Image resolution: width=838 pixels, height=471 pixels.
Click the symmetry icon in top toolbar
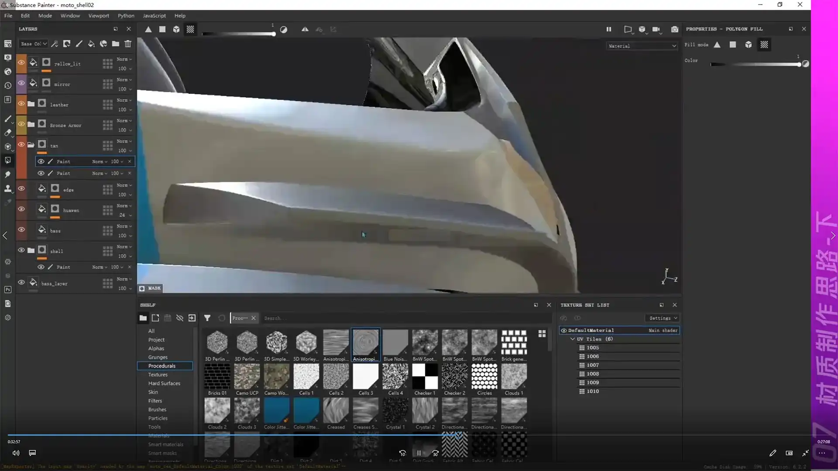pos(305,29)
